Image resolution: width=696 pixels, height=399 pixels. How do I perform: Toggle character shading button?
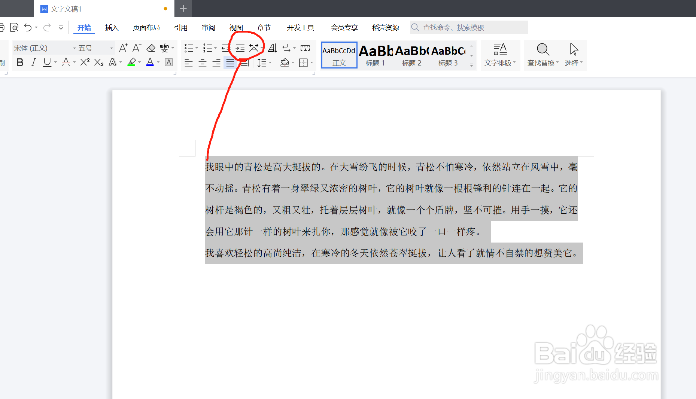point(169,63)
